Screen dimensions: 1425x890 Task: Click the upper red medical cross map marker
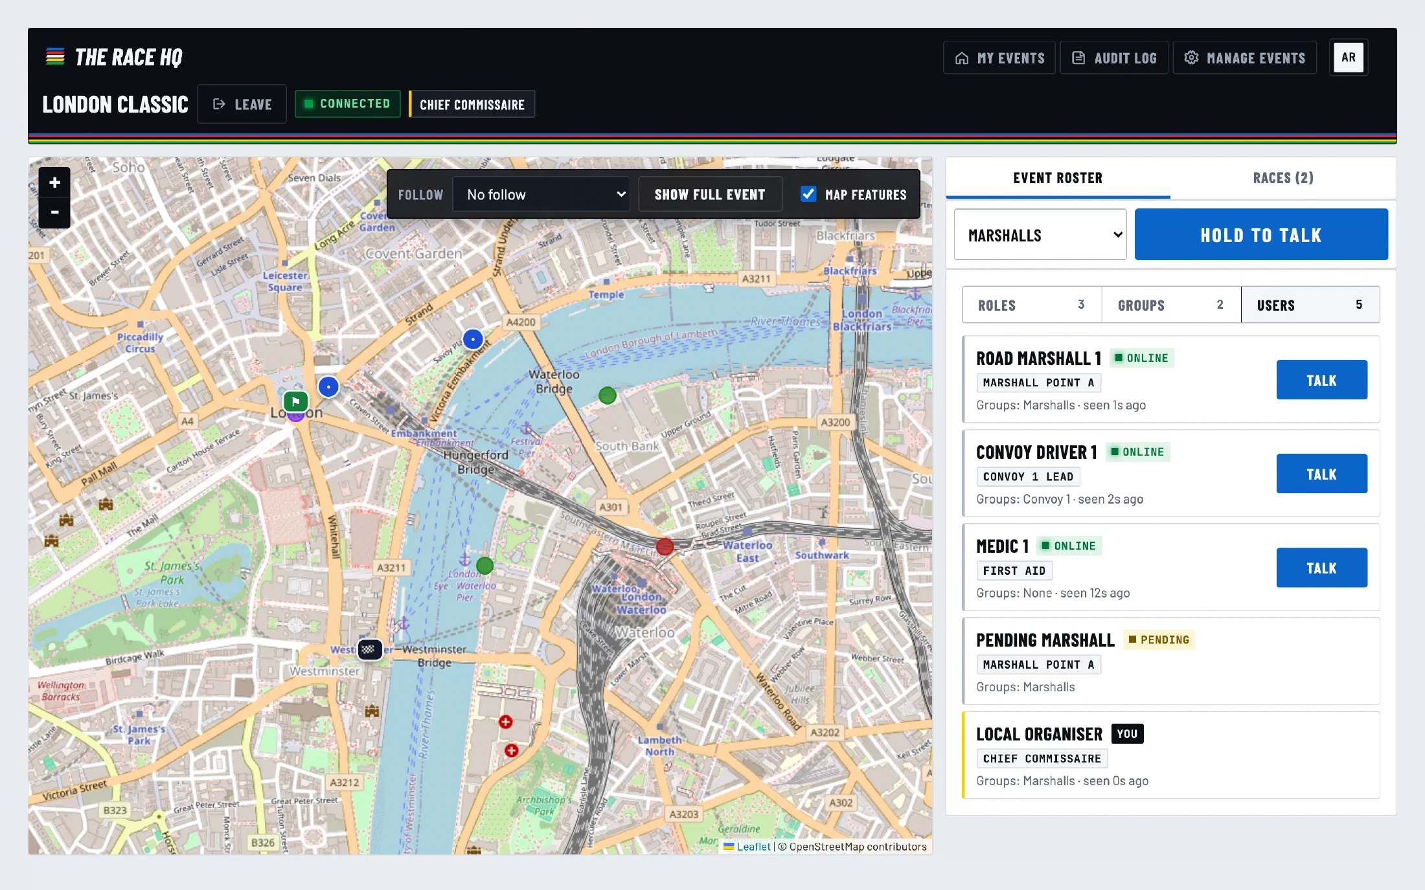506,721
